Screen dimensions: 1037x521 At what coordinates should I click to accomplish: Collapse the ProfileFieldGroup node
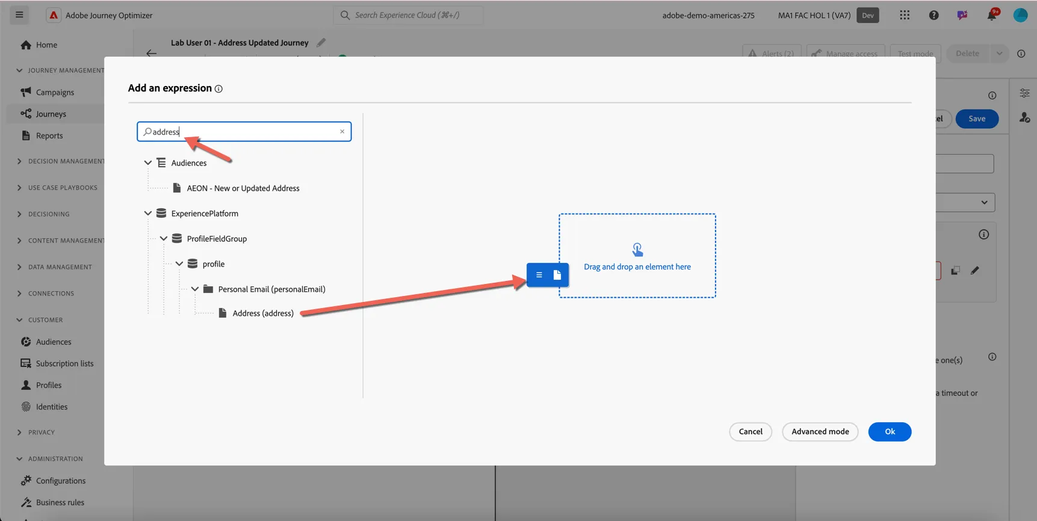[164, 239]
